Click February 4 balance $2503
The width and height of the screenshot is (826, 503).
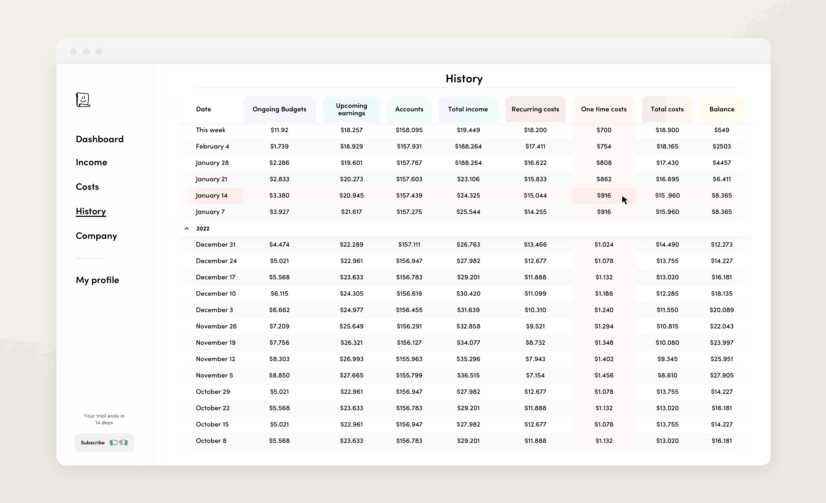tap(722, 146)
